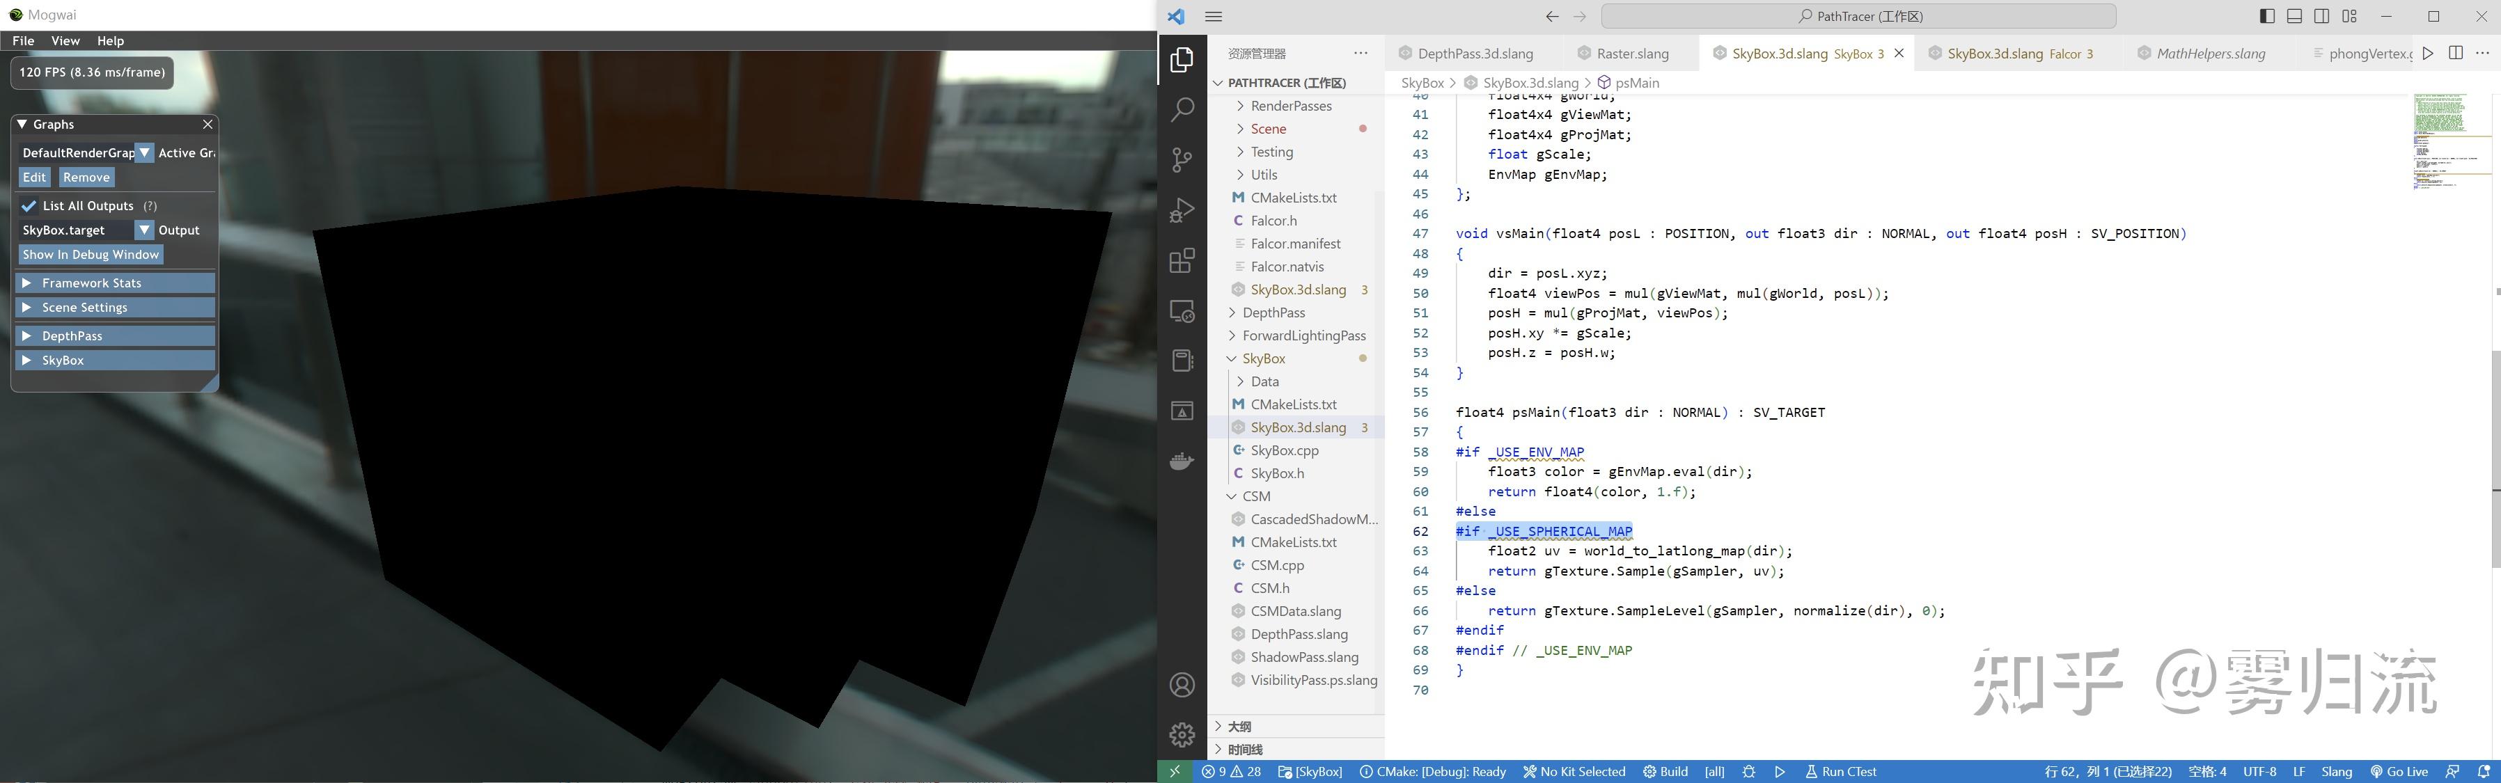2501x783 pixels.
Task: Click the Remove graph button
Action: [x=86, y=177]
